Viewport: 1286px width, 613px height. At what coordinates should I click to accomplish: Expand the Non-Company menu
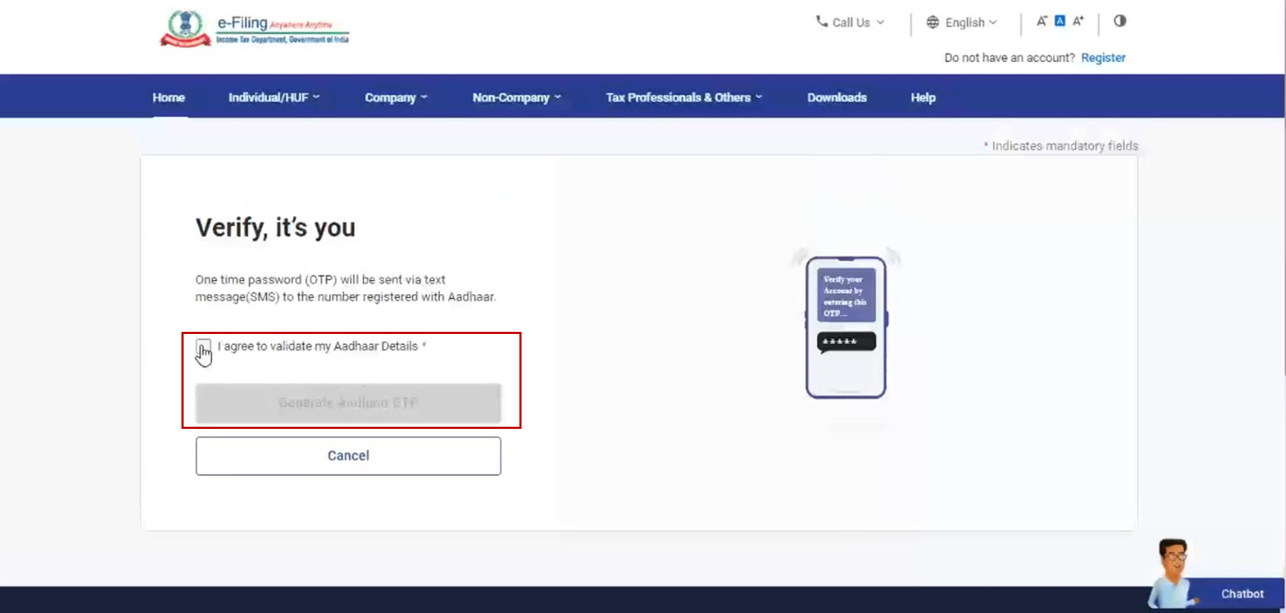(x=517, y=98)
